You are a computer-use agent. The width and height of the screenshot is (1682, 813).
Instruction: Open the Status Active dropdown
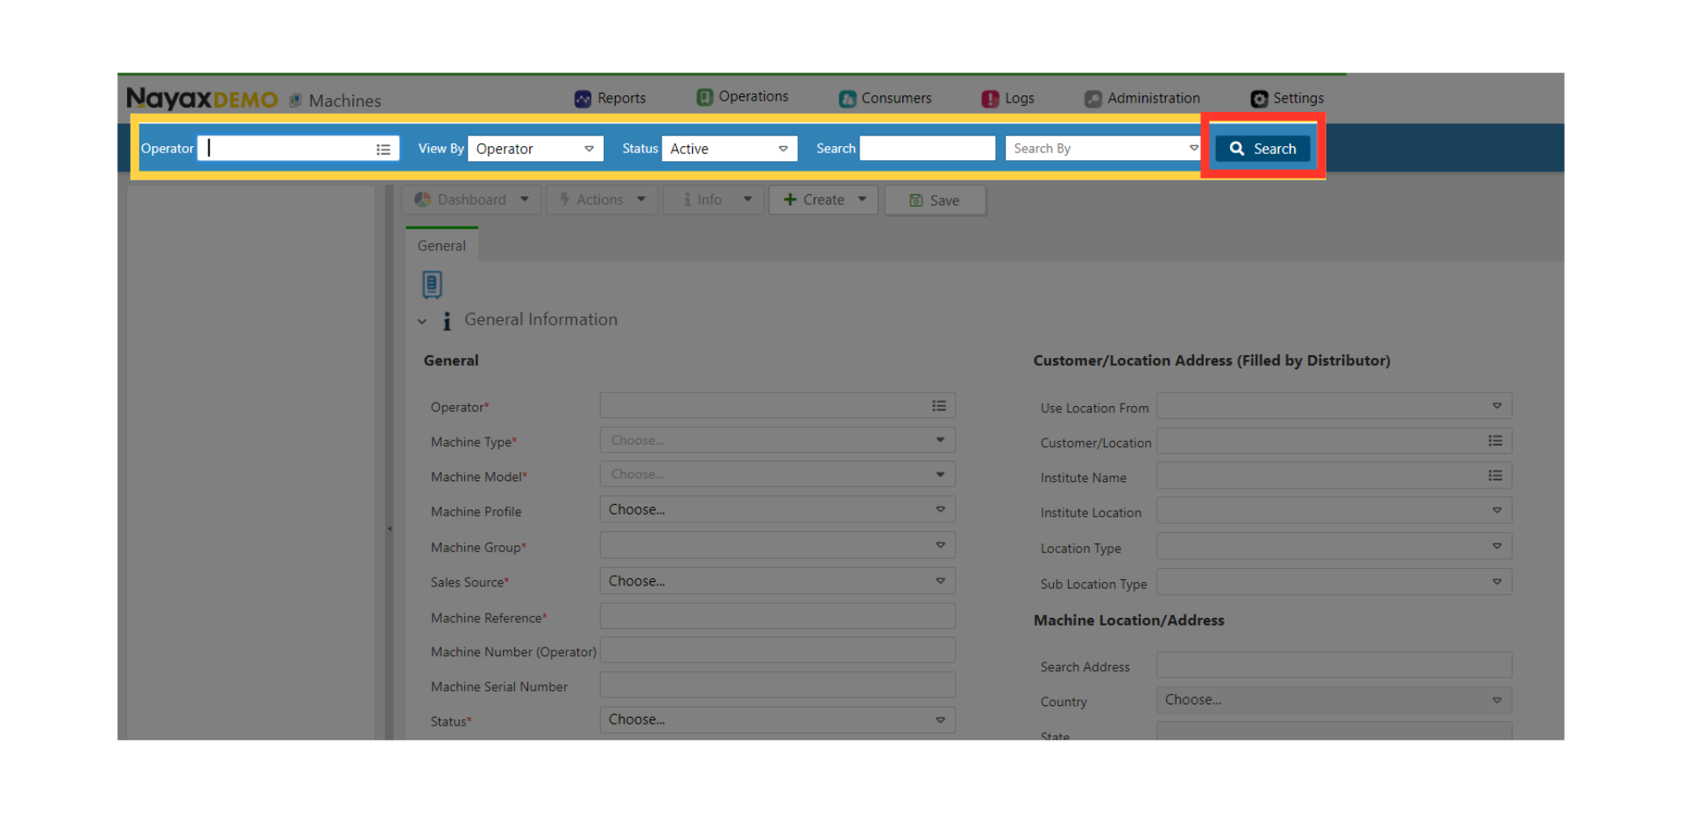click(x=729, y=149)
